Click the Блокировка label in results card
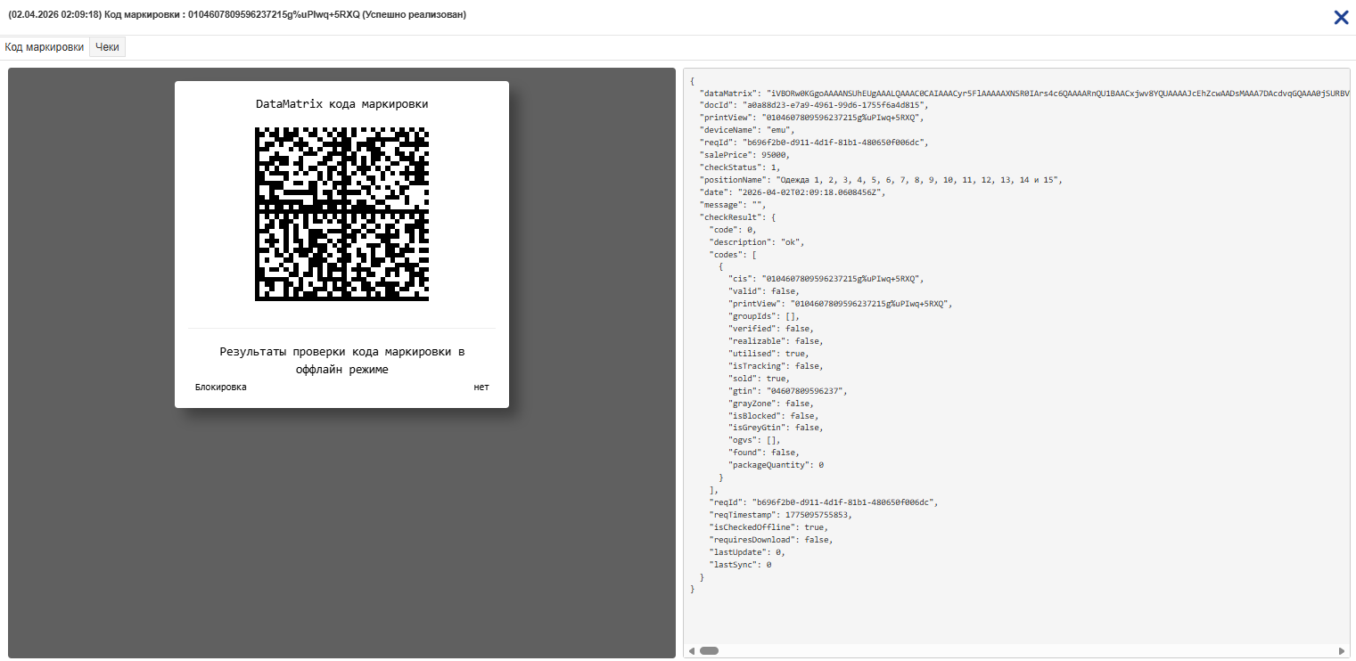The height and width of the screenshot is (661, 1356). pyautogui.click(x=220, y=387)
